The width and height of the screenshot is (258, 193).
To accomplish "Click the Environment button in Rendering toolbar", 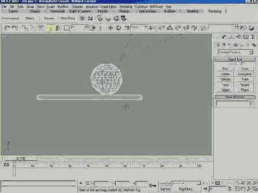I will coord(10,18).
